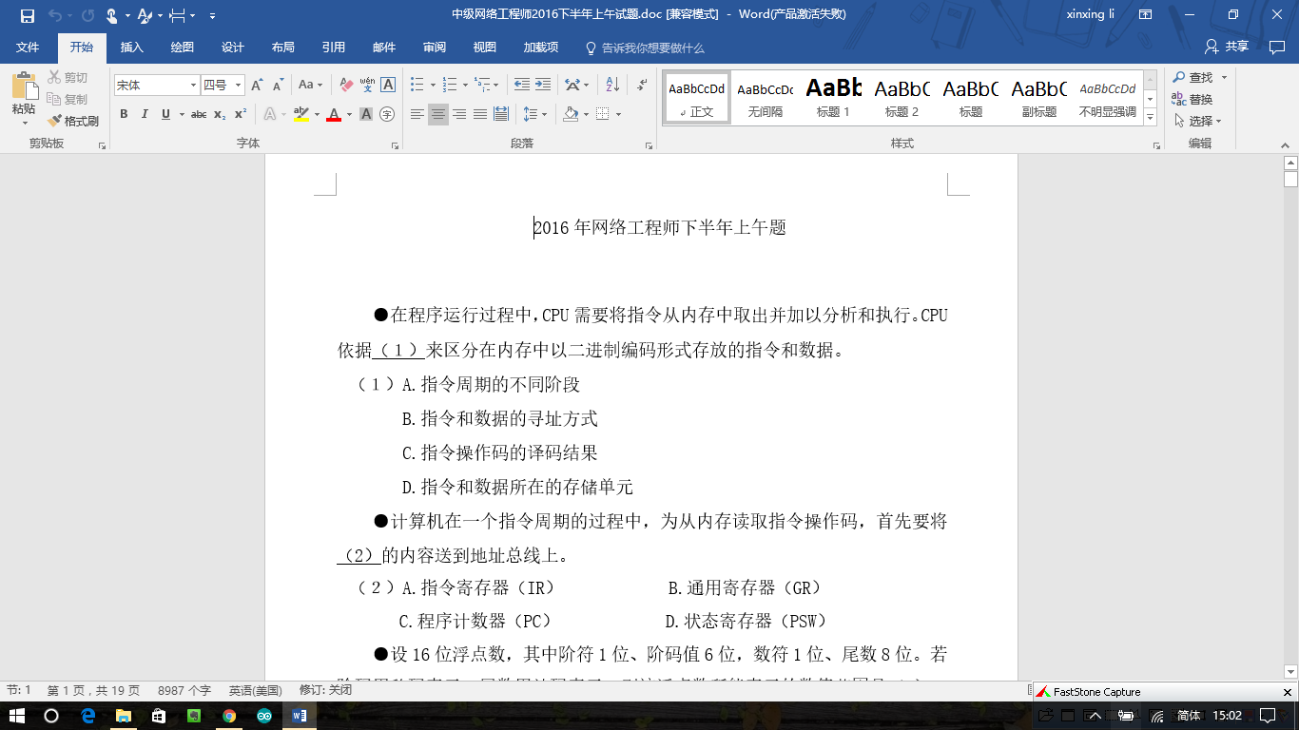Screen dimensions: 1299x730
Task: Toggle underline formatting
Action: [x=165, y=114]
